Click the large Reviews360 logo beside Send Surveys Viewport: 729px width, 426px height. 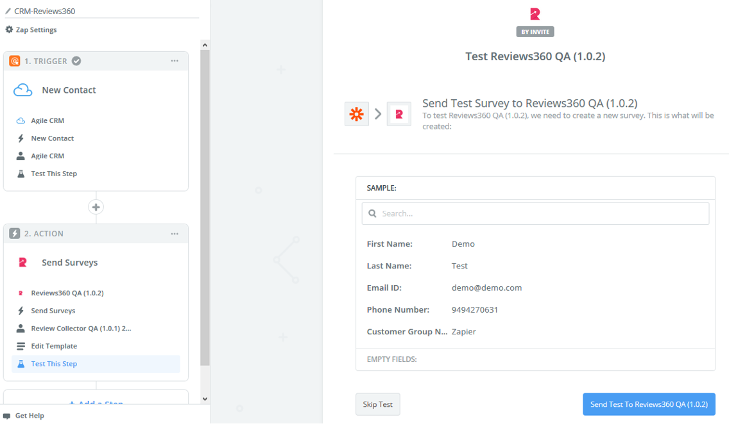pos(22,262)
